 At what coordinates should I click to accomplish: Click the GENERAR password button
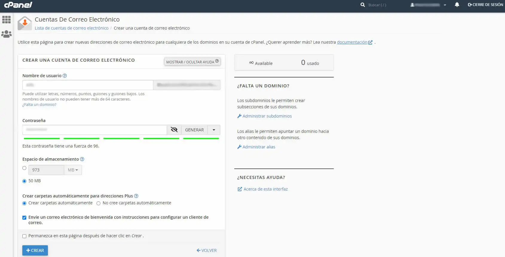point(195,130)
